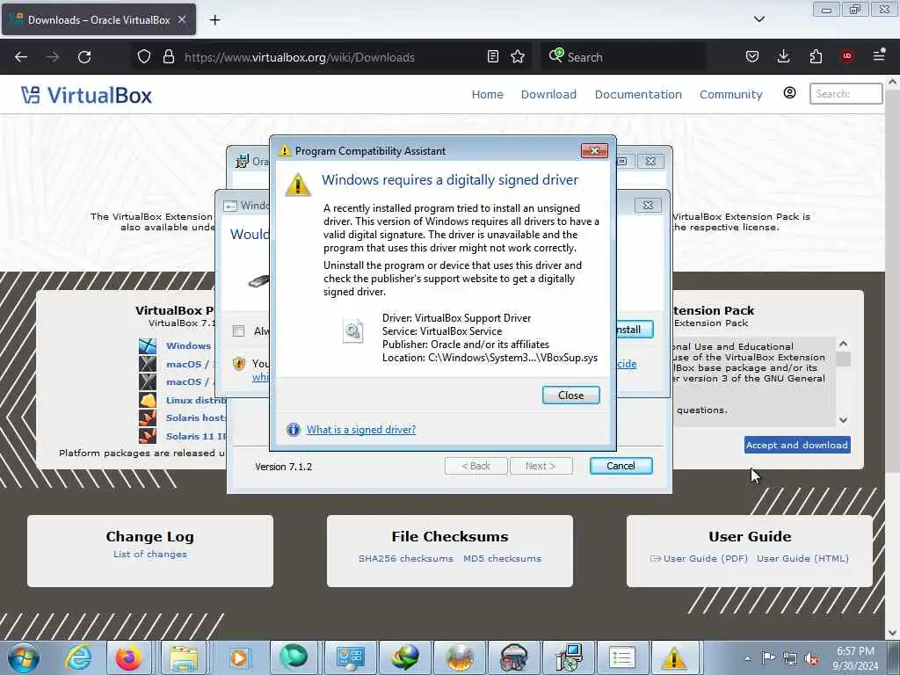Click the Firefox Search box
This screenshot has width=900, height=675.
point(623,57)
